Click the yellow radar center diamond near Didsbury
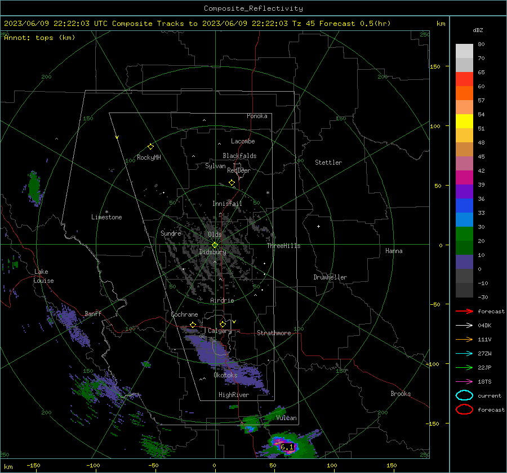The image size is (507, 473). click(x=215, y=245)
